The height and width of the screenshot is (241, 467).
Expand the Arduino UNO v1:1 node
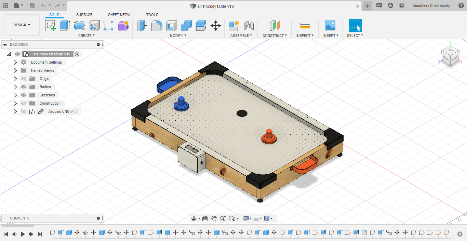pyautogui.click(x=15, y=111)
